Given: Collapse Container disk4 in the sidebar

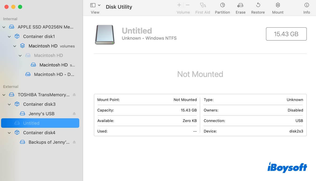Looking at the screenshot, I should (x=9, y=132).
